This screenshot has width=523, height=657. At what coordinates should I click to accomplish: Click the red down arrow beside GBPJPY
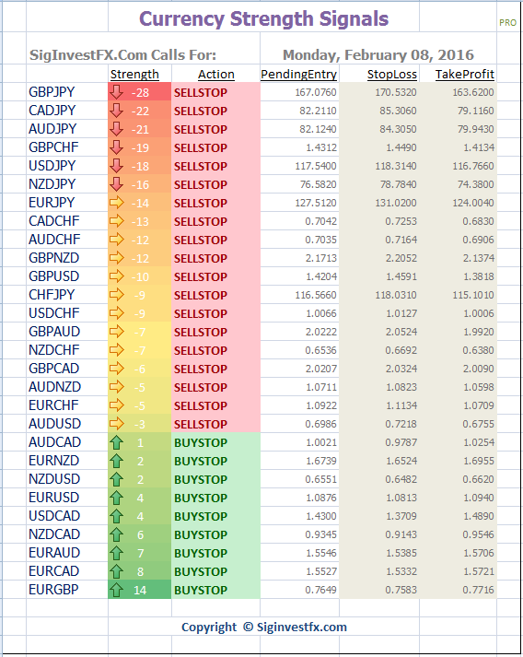point(116,92)
